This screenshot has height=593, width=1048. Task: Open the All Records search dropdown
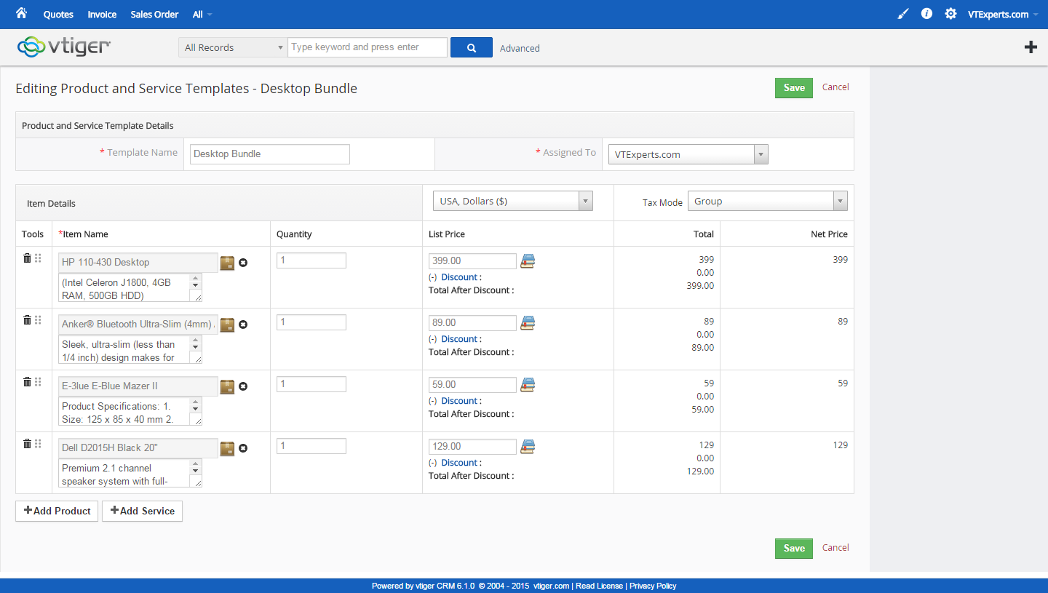[233, 47]
